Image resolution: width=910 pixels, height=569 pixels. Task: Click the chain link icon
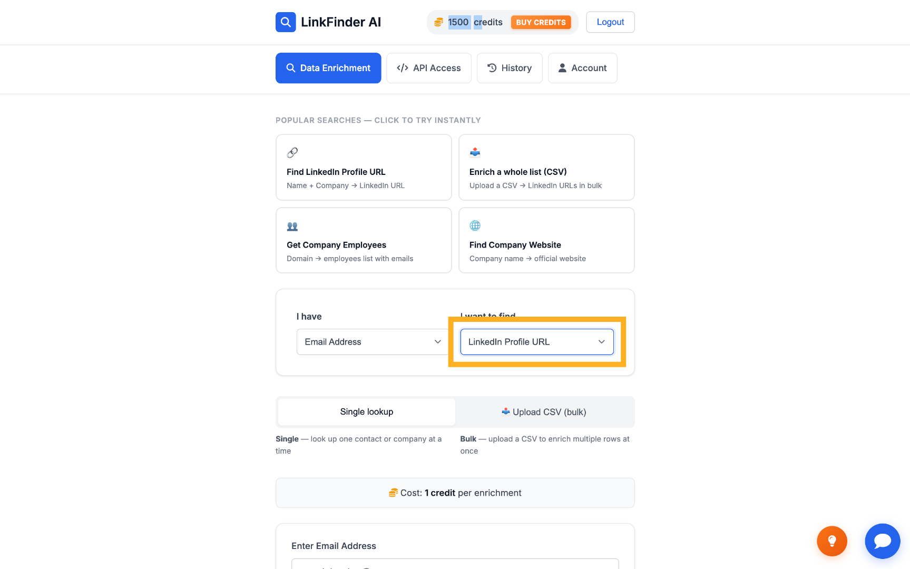292,153
